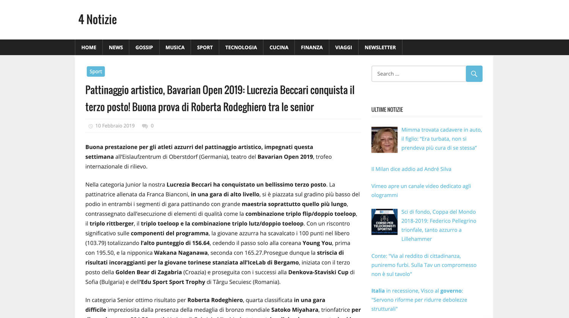Select SPORT in the navigation bar
This screenshot has height=318, width=569.
[x=205, y=47]
